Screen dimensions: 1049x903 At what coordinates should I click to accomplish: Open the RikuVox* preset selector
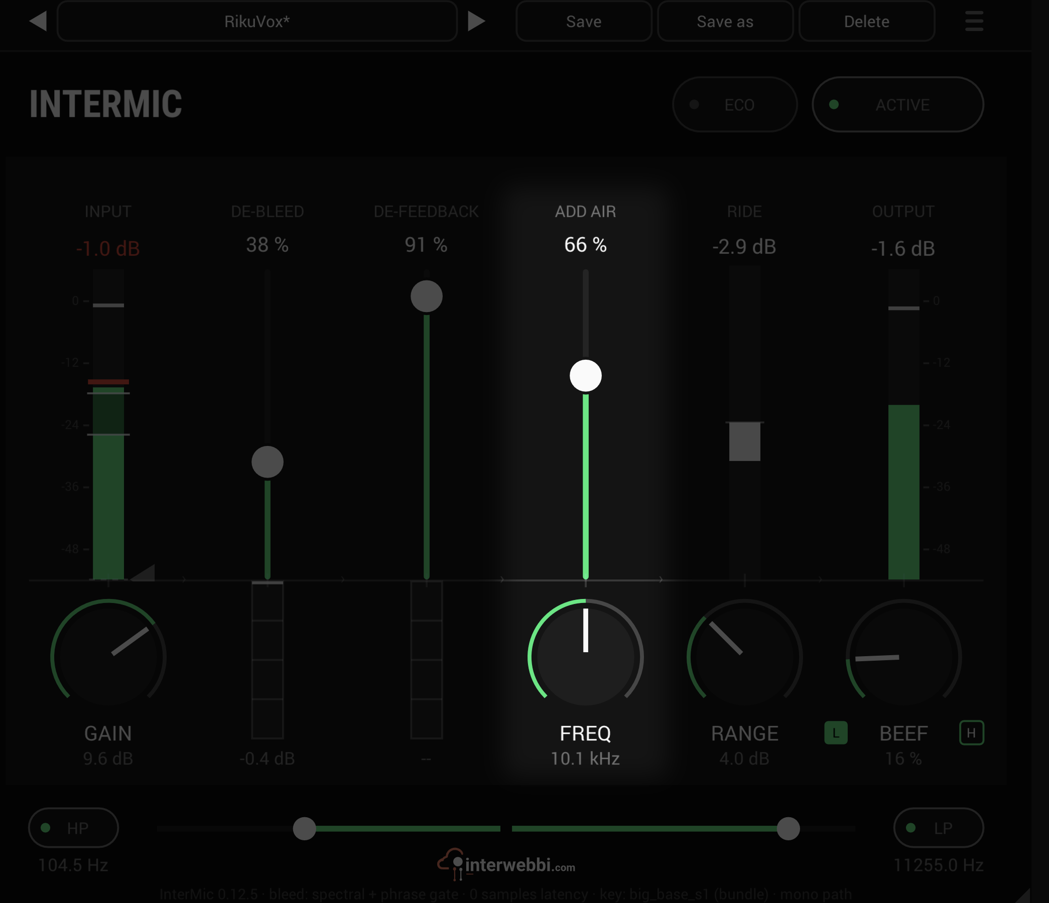[257, 21]
